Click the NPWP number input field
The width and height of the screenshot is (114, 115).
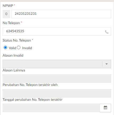pyautogui.click(x=61, y=14)
